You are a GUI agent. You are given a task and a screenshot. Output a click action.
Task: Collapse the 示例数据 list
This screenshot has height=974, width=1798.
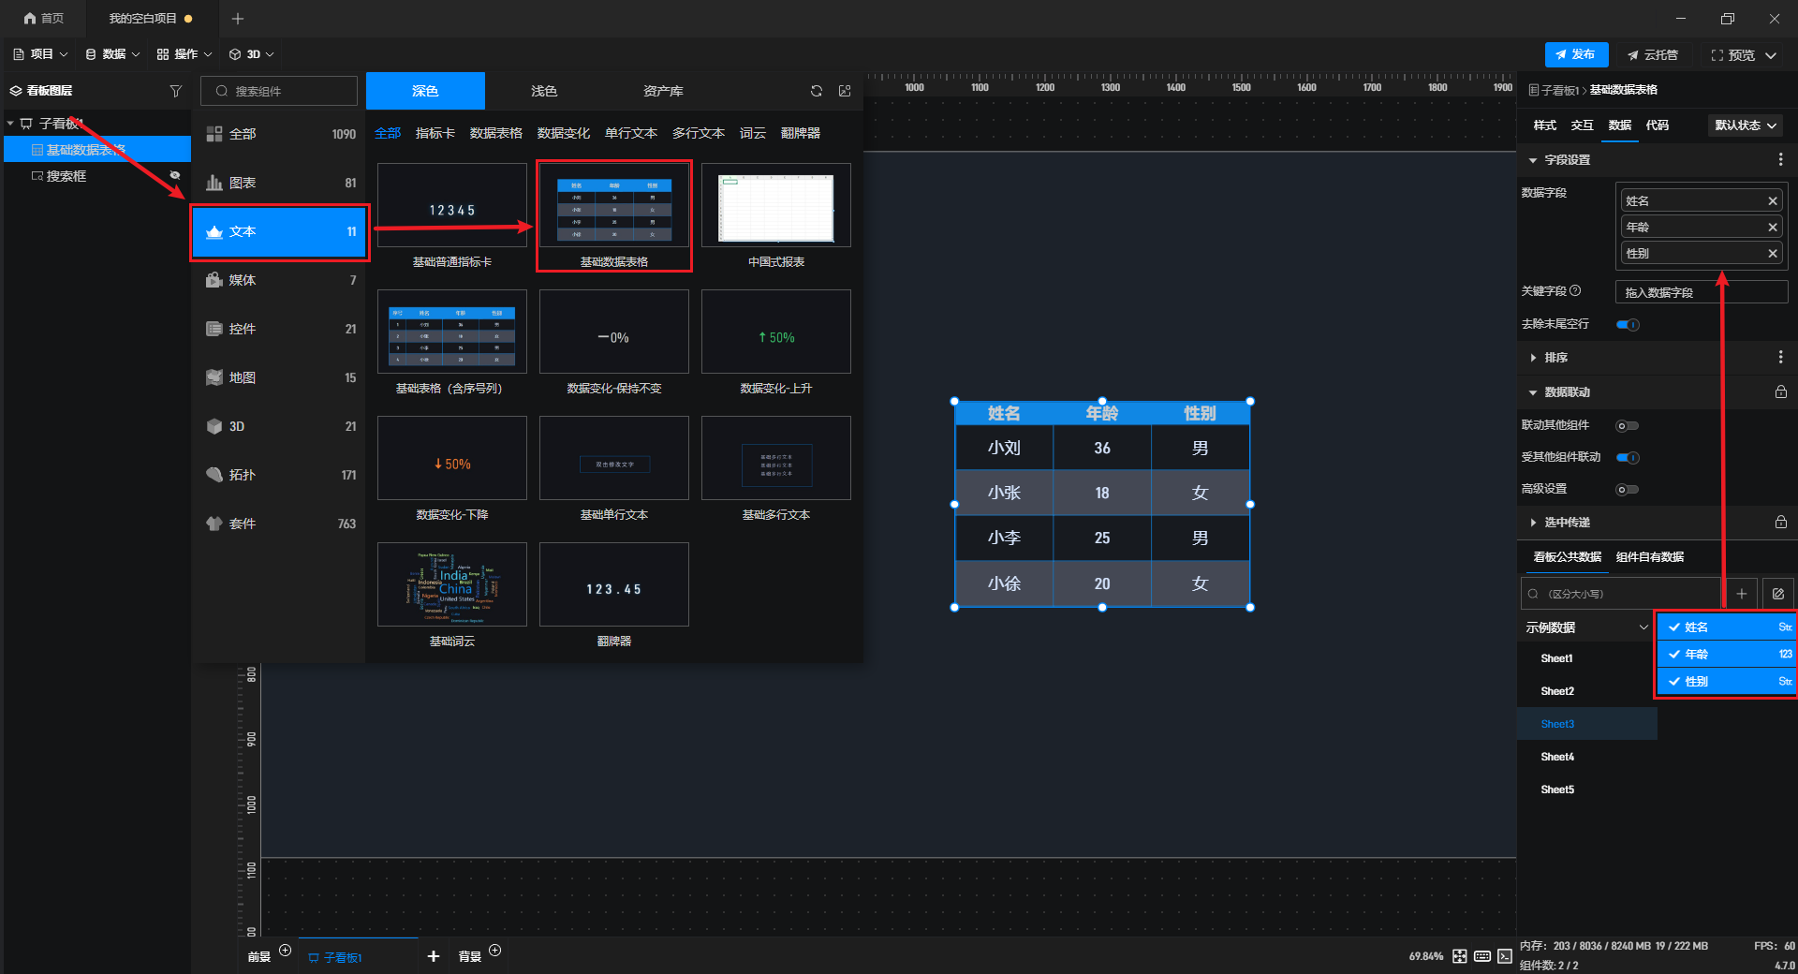tap(1643, 627)
